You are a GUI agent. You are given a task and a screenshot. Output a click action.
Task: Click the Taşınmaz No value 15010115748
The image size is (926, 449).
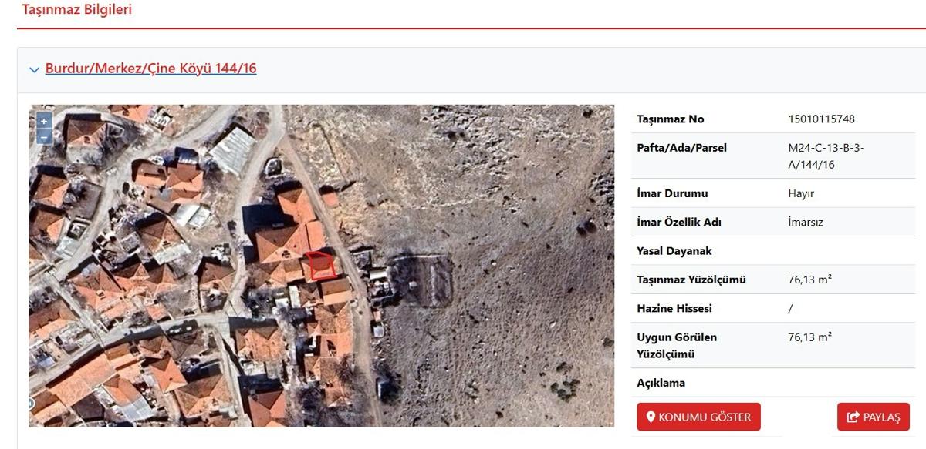pyautogui.click(x=822, y=119)
